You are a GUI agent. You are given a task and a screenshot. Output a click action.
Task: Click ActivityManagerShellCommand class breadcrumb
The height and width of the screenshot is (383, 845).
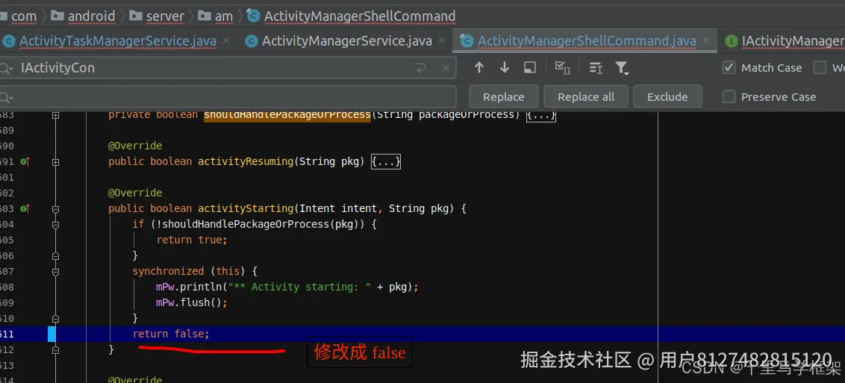tap(352, 16)
